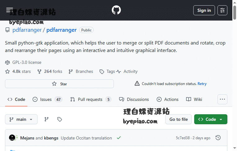Screen dimensions: 237x151
Task: Open commit history clock icon
Action: 218,138
